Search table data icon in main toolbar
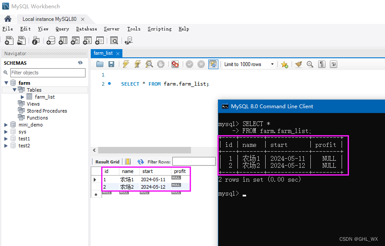Screen dimensions: 385x246 click(x=114, y=40)
